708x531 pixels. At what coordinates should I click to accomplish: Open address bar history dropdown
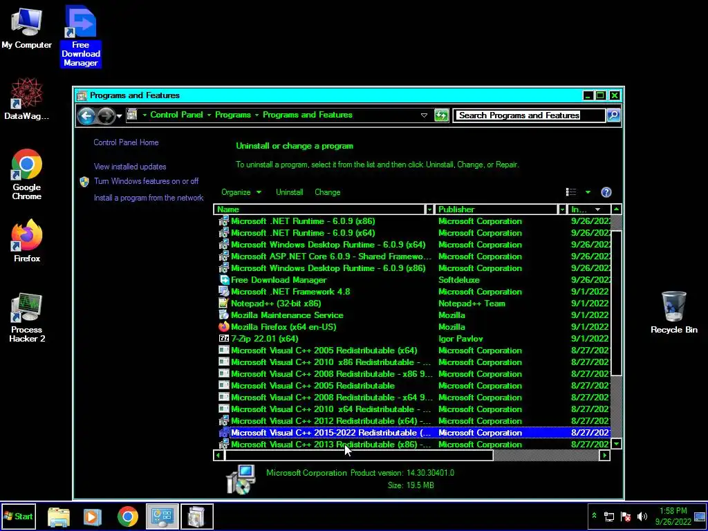[424, 115]
